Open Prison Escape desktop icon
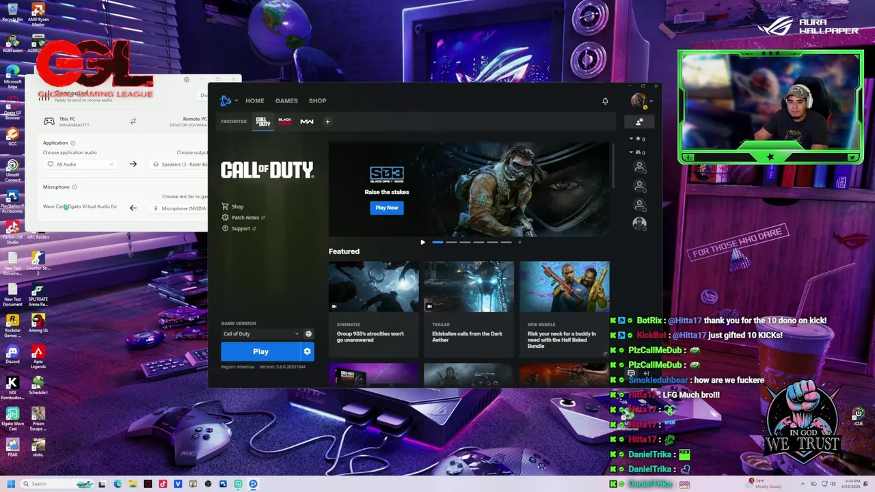The width and height of the screenshot is (875, 492). click(x=38, y=419)
